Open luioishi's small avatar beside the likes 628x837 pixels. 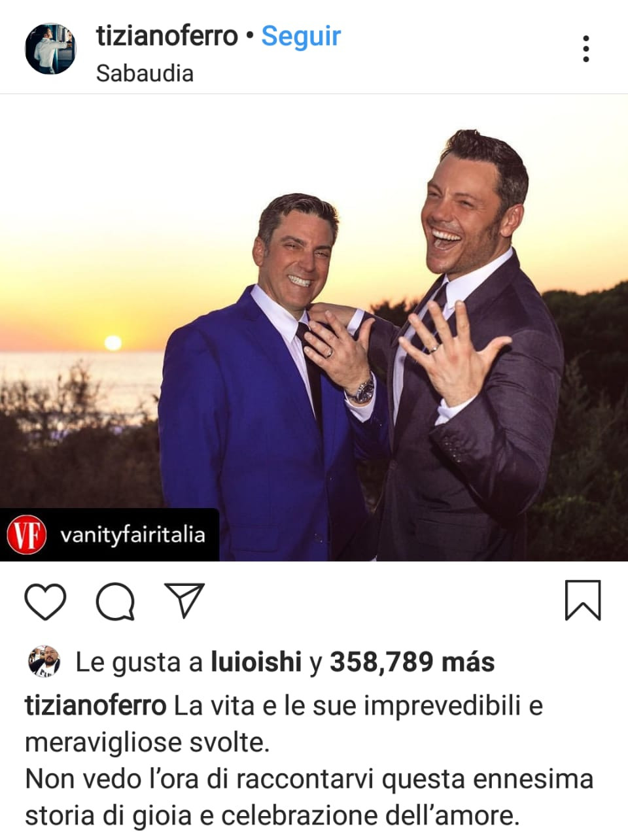point(44,662)
